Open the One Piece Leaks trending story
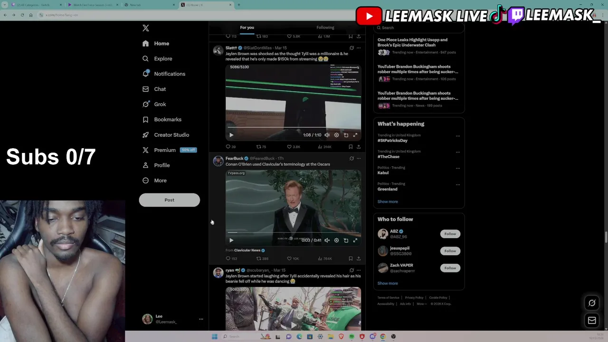 pos(418,46)
